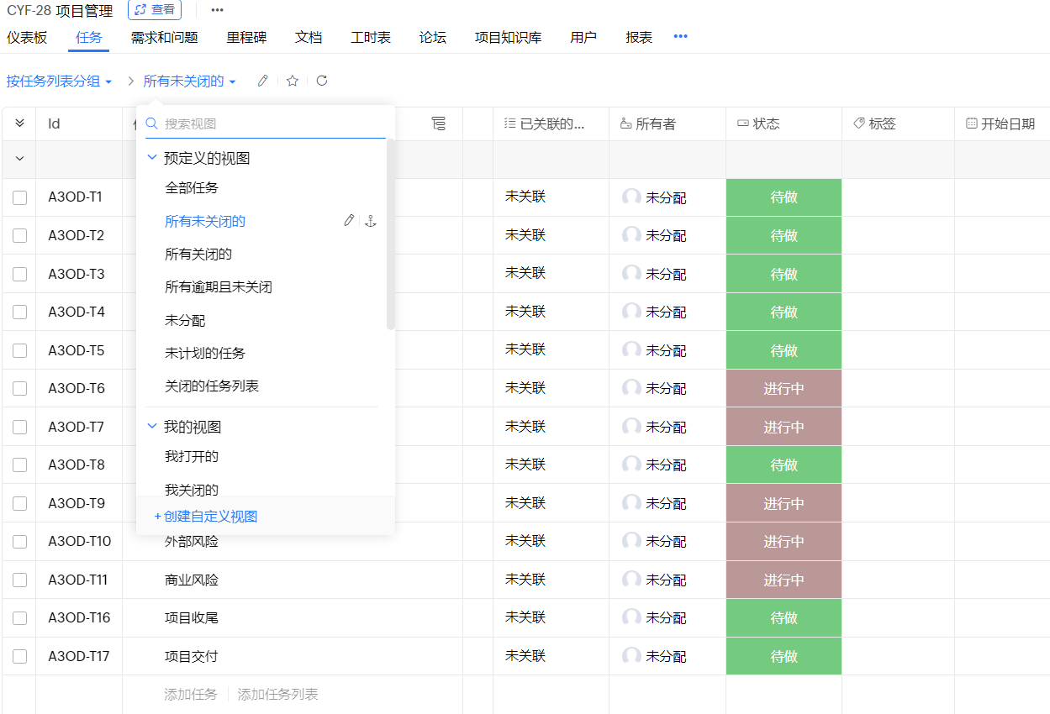Viewport: 1050px width, 714px height.
Task: Tick the checkbox beside A3OD-T17
Action: coord(18,656)
